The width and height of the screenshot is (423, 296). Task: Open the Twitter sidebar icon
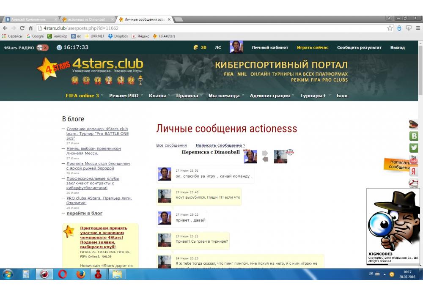coord(413,148)
